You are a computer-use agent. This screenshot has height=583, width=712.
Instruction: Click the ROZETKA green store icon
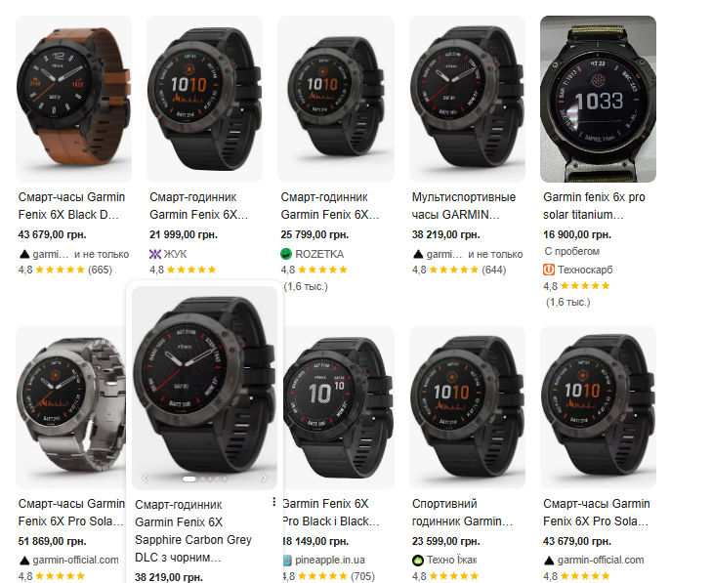pos(286,254)
